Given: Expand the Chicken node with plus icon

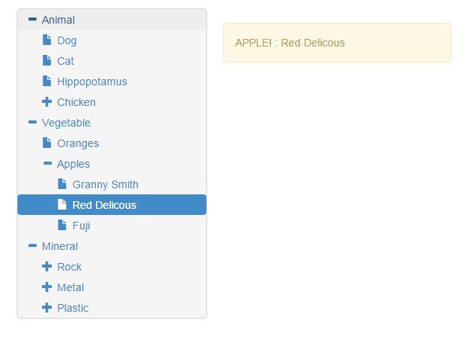Looking at the screenshot, I should click(x=47, y=102).
